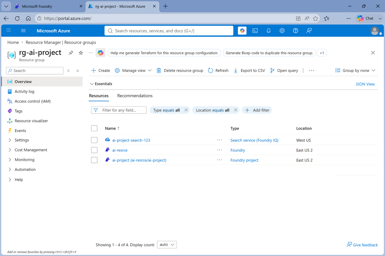The image size is (385, 256).
Task: Click the Copilot icon in Azure header
Action: point(242,31)
